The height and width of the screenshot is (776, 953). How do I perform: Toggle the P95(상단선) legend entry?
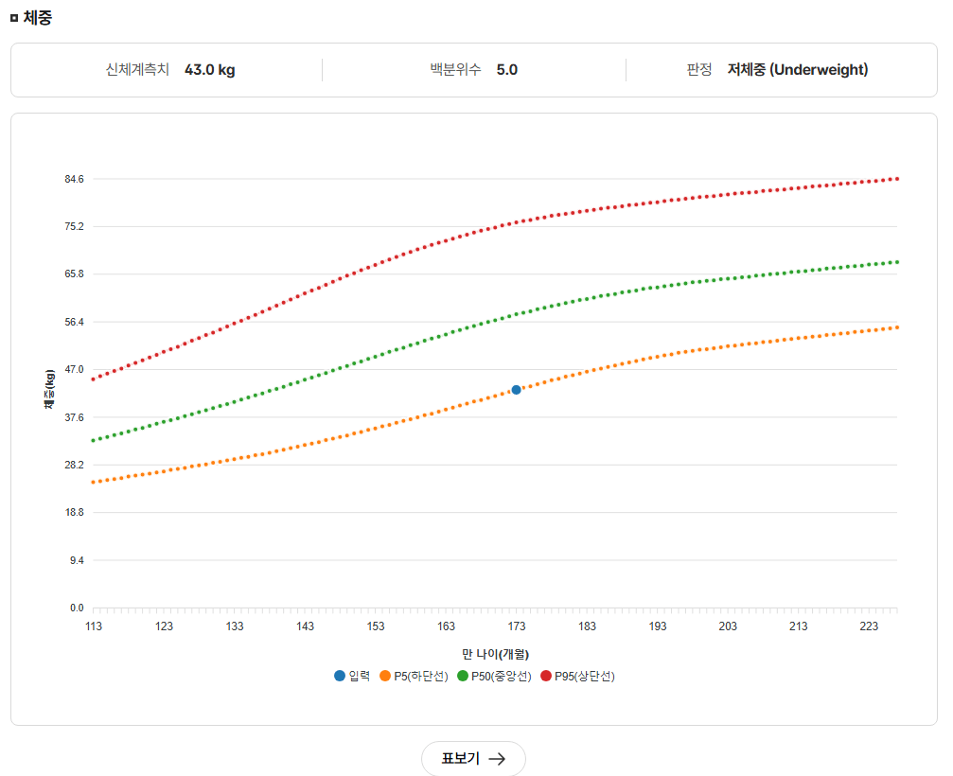click(577, 676)
